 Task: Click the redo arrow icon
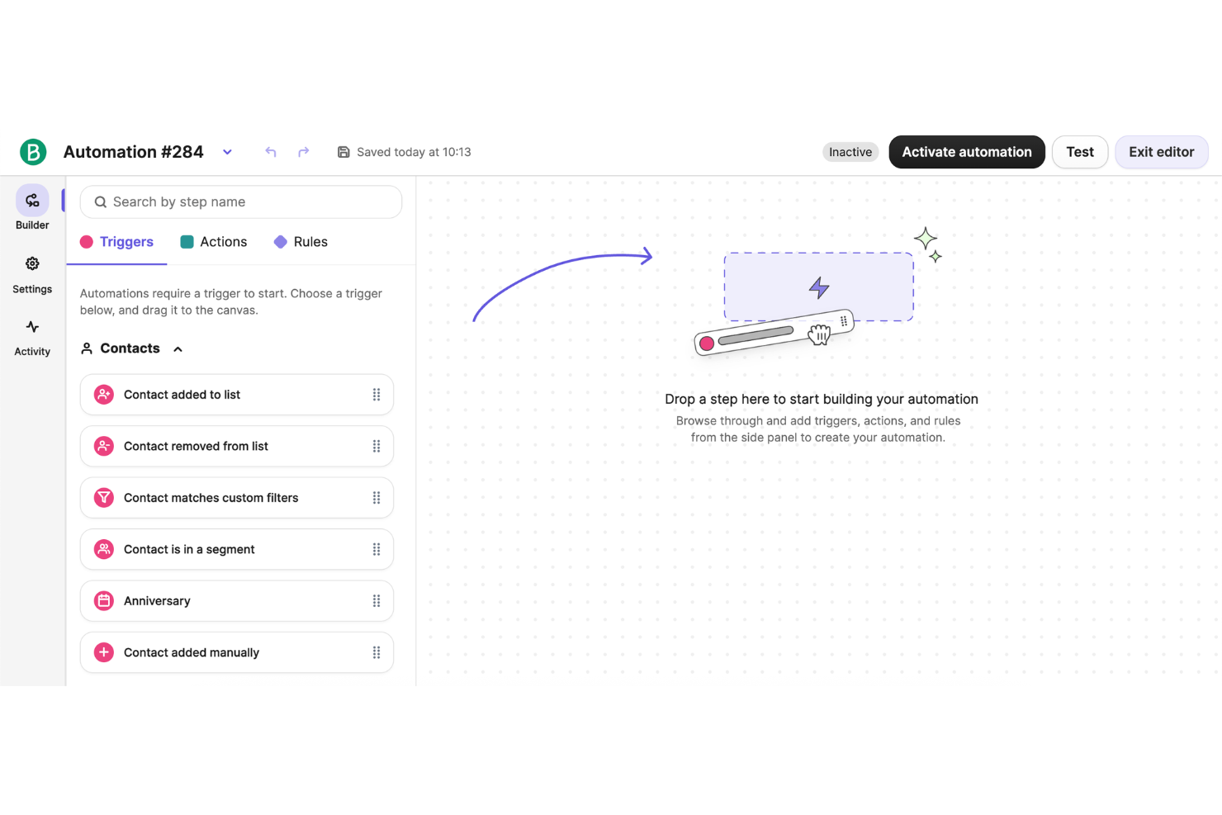(x=303, y=152)
